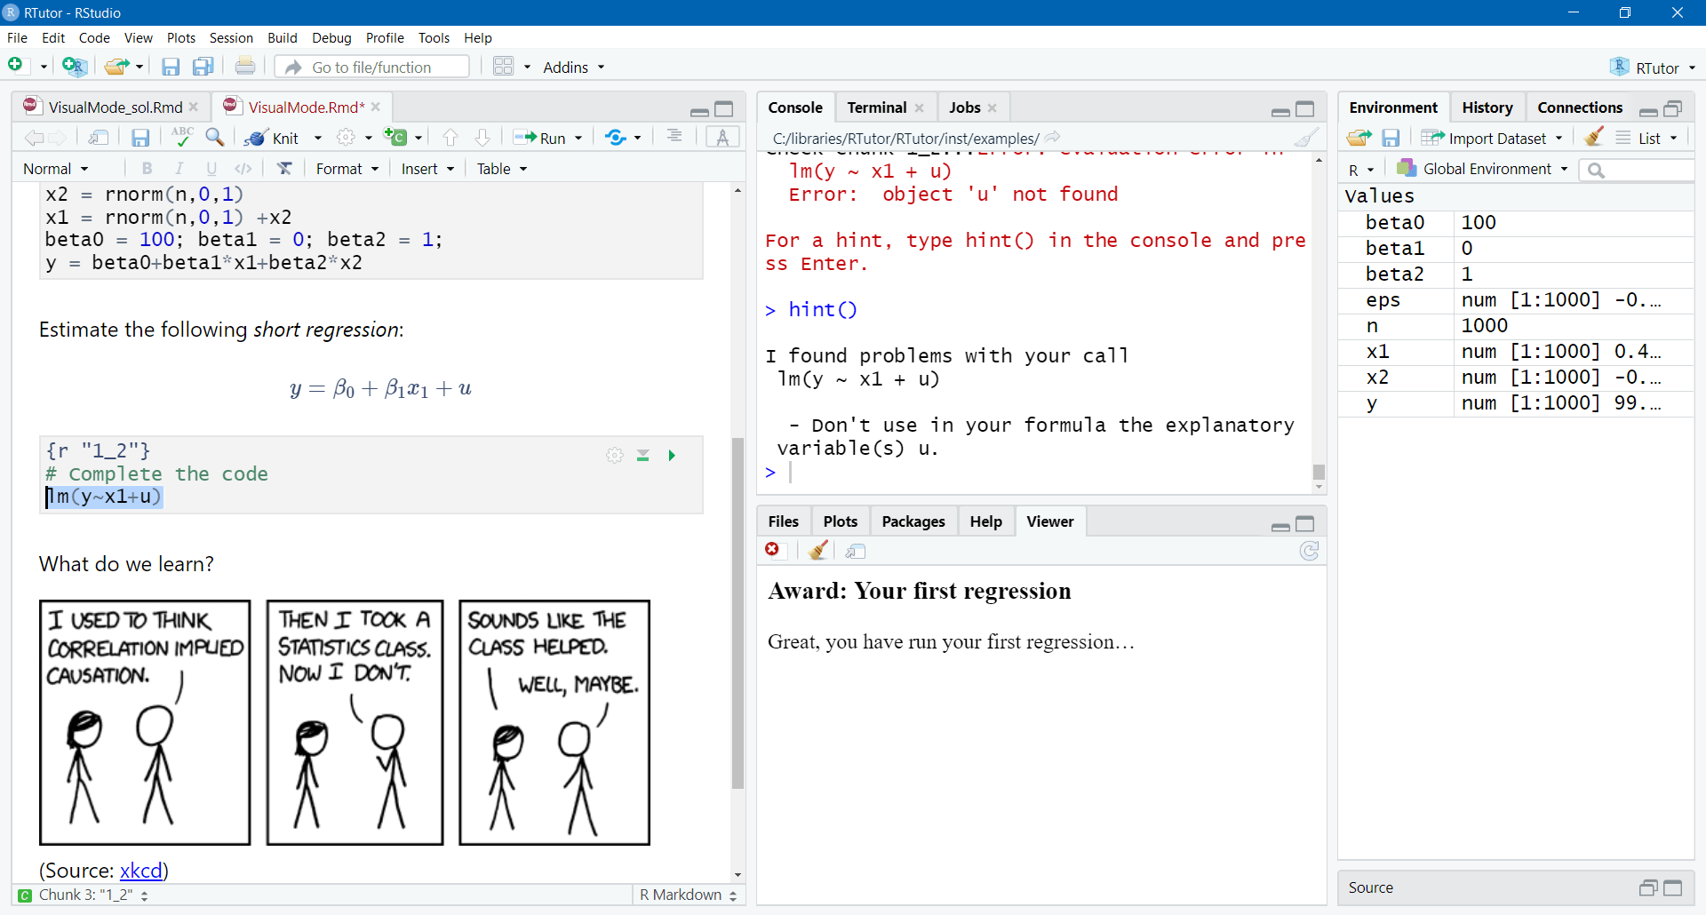
Task: Click the show in new window icon
Action: (x=99, y=138)
